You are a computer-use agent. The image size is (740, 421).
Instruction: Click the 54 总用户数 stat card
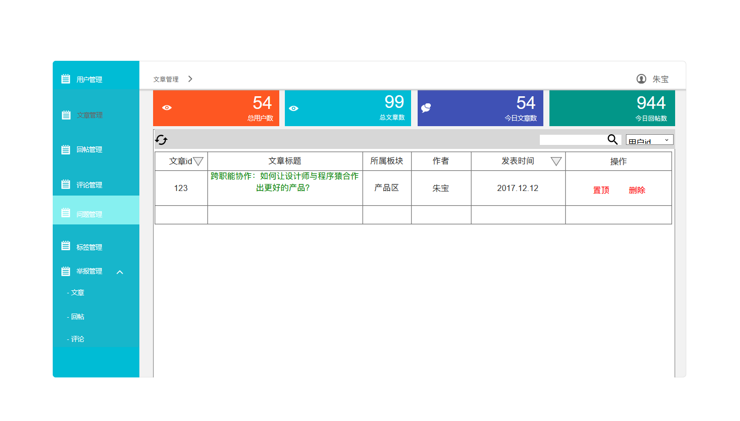tap(216, 108)
